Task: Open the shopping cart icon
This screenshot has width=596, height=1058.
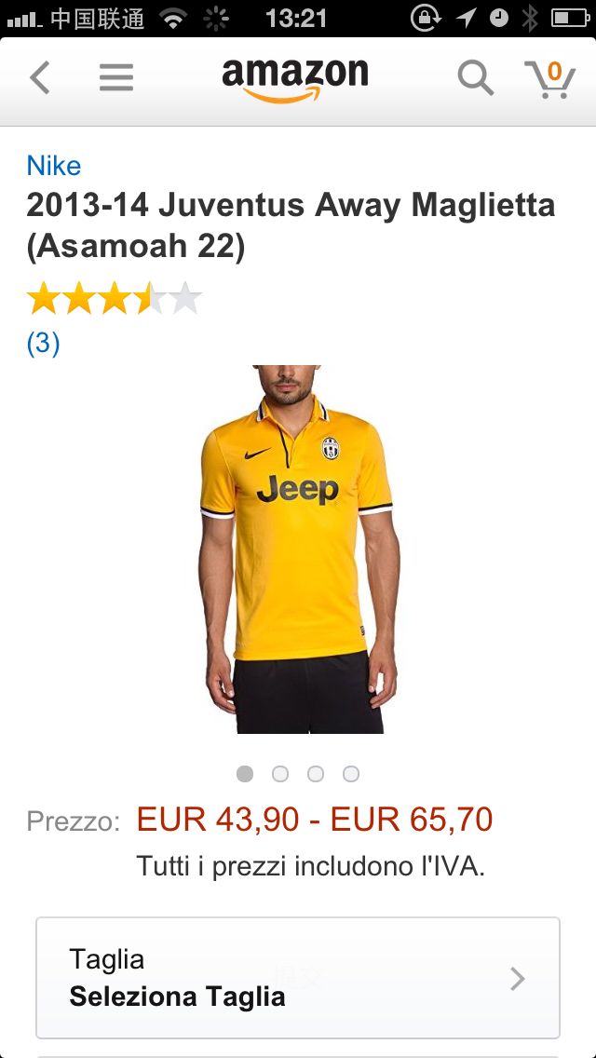Action: coord(549,79)
